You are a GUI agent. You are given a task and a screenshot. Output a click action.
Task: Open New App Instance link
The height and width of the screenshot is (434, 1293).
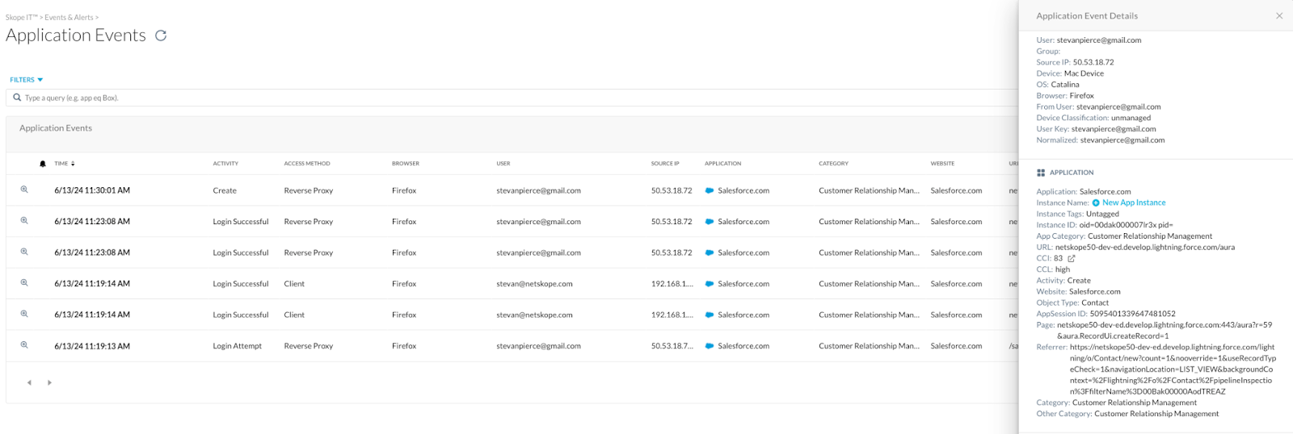tap(1134, 203)
